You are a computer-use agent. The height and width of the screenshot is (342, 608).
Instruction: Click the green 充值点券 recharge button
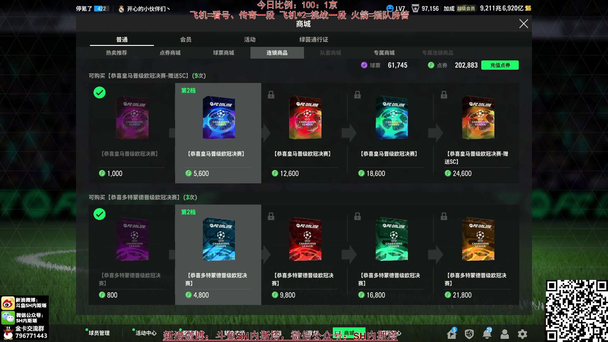(500, 65)
